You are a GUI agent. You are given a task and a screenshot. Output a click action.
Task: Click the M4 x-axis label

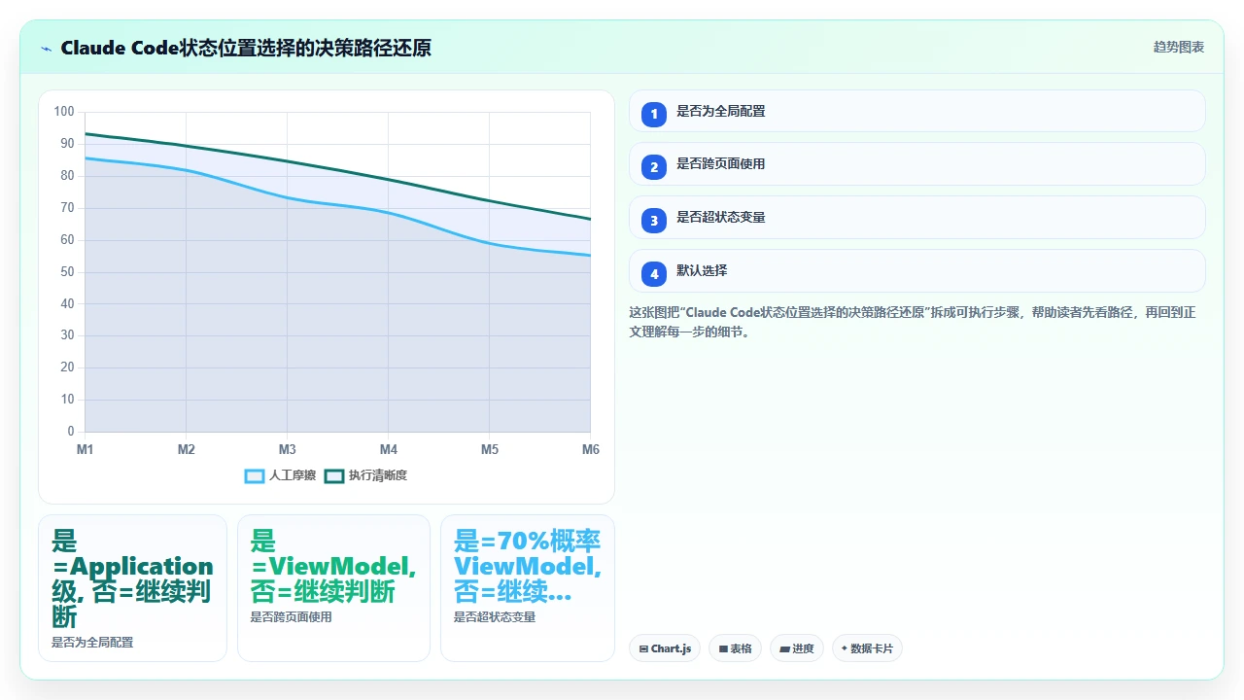click(389, 449)
